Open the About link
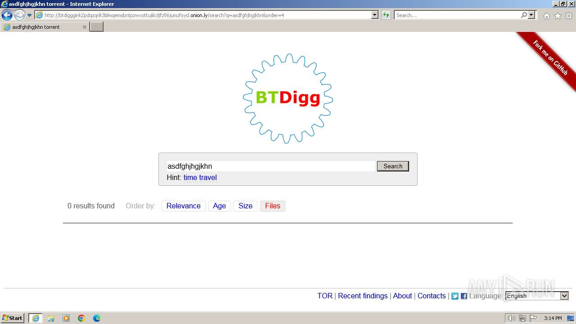The height and width of the screenshot is (324, 576). pyautogui.click(x=402, y=296)
